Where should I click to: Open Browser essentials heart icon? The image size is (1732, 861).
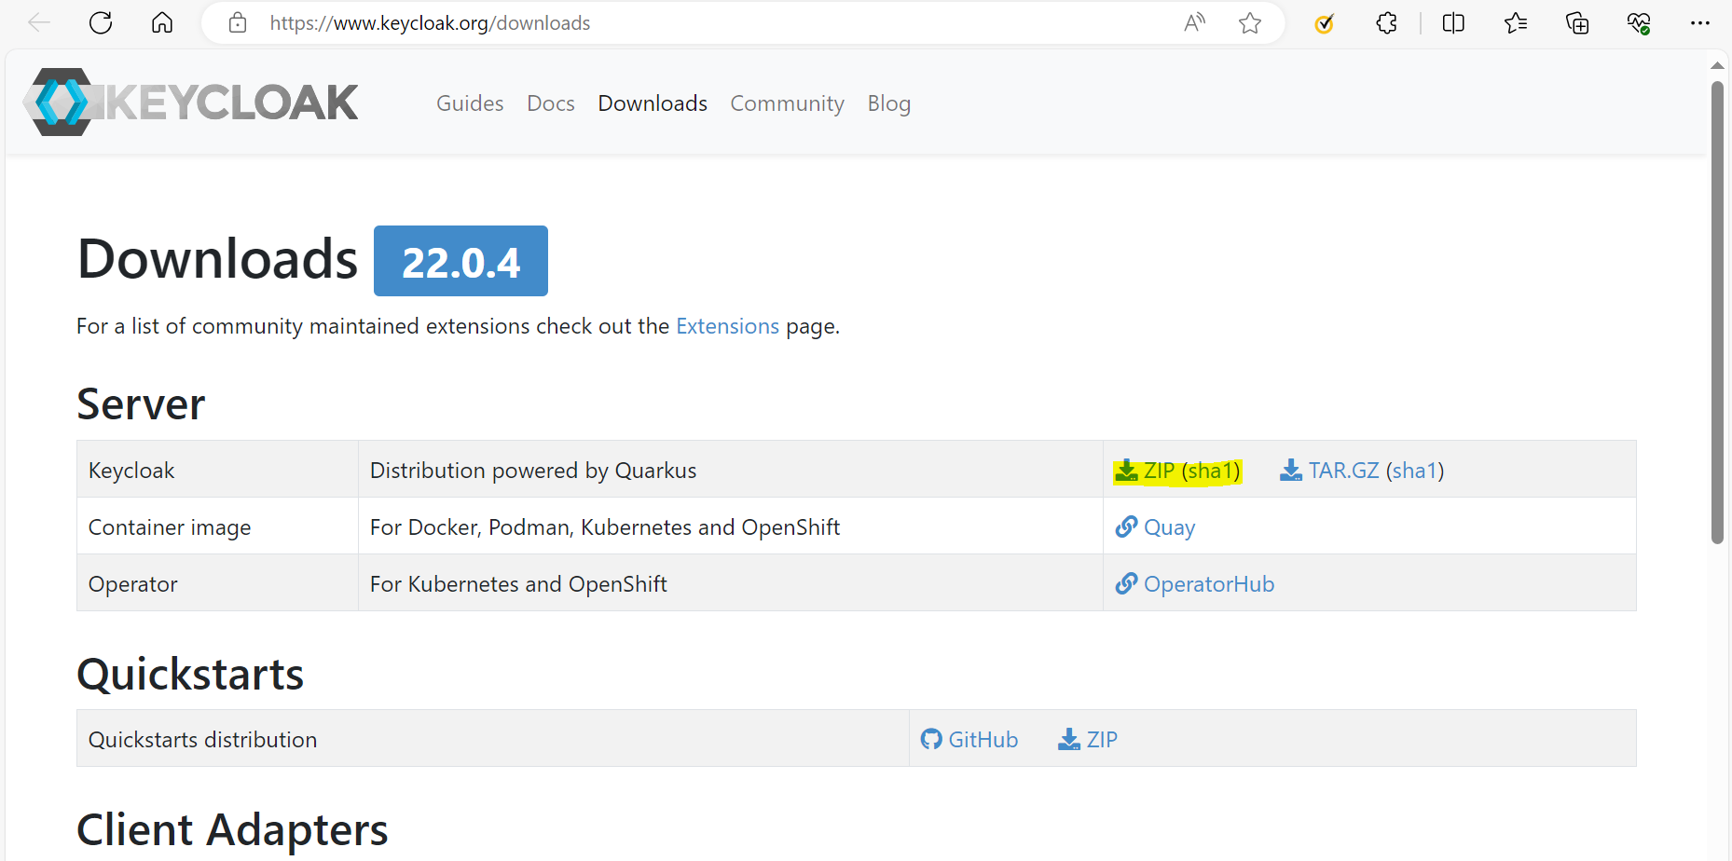(1639, 23)
